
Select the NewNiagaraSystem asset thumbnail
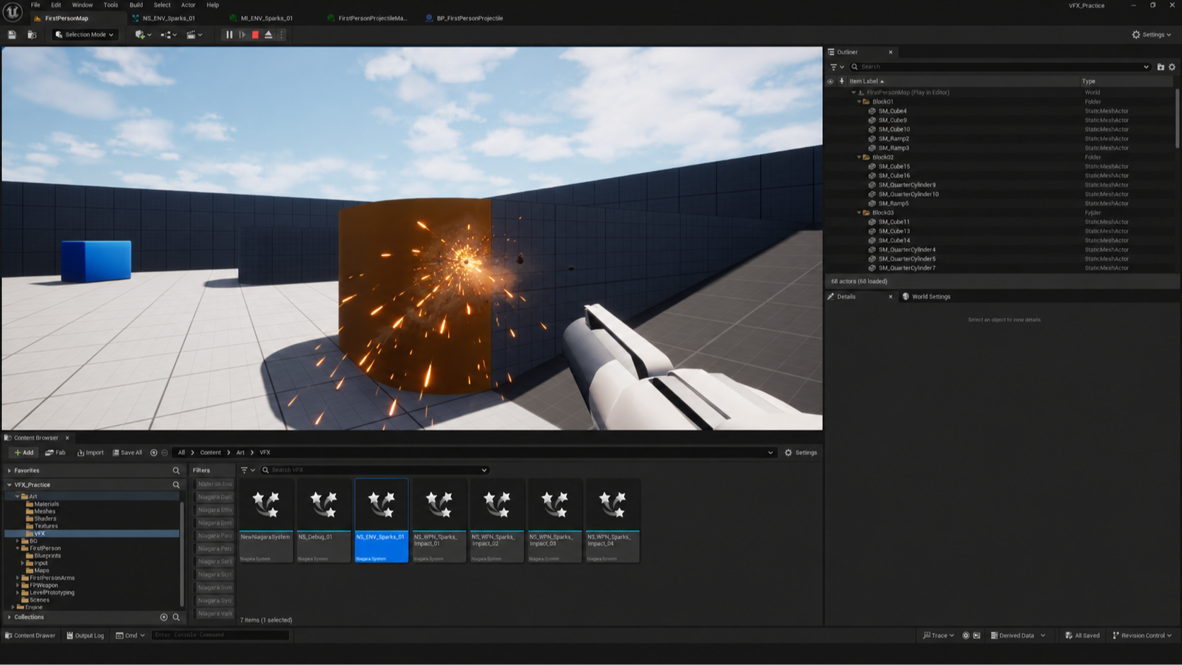tap(266, 521)
